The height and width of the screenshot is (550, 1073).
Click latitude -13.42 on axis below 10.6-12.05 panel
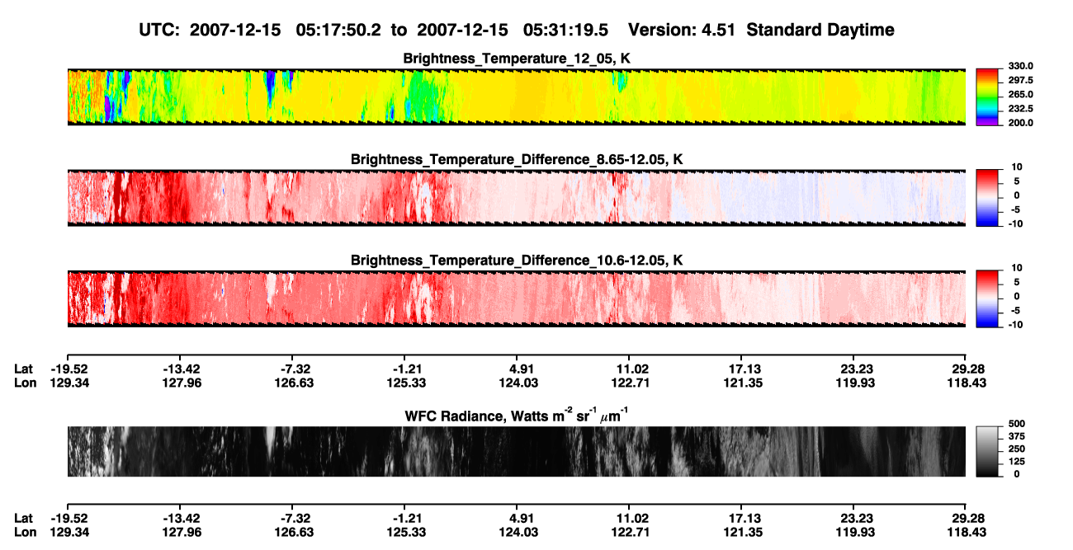pyautogui.click(x=180, y=369)
